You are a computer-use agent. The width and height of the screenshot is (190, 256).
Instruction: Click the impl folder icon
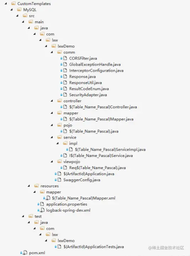click(65, 143)
